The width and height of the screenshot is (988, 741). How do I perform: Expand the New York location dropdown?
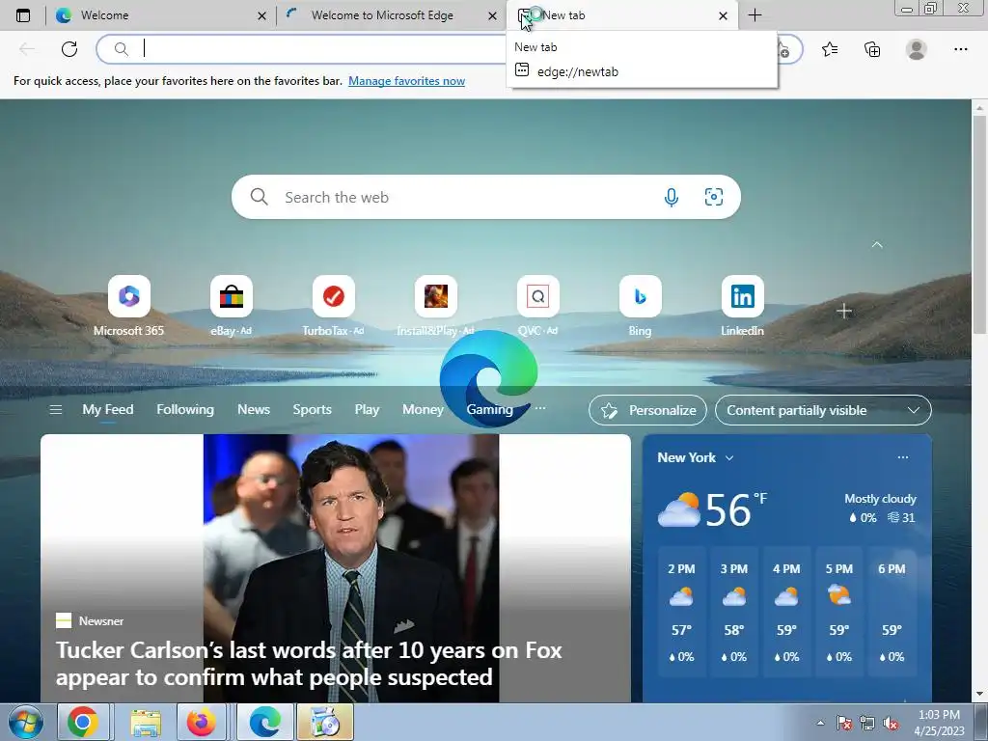coord(729,458)
